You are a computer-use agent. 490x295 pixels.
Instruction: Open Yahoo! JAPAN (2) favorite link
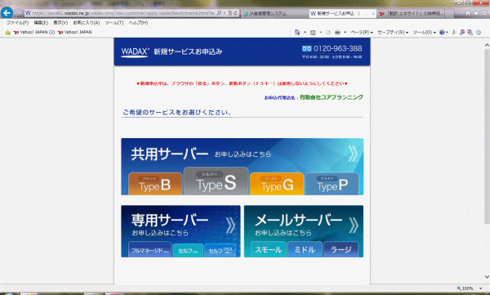[x=34, y=32]
